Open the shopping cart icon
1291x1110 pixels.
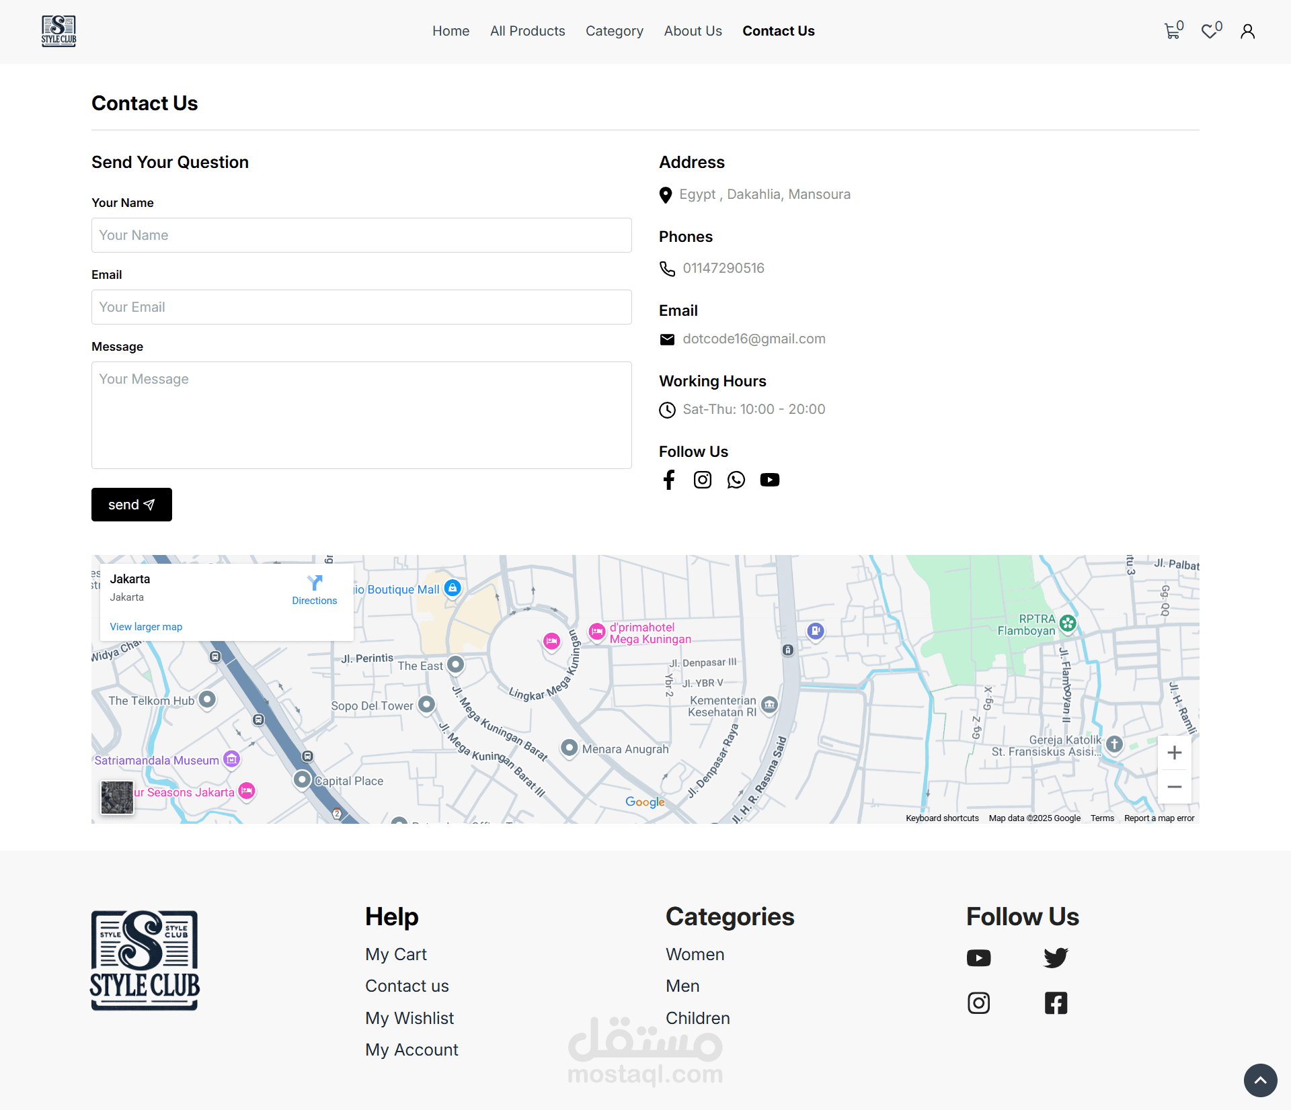tap(1172, 31)
